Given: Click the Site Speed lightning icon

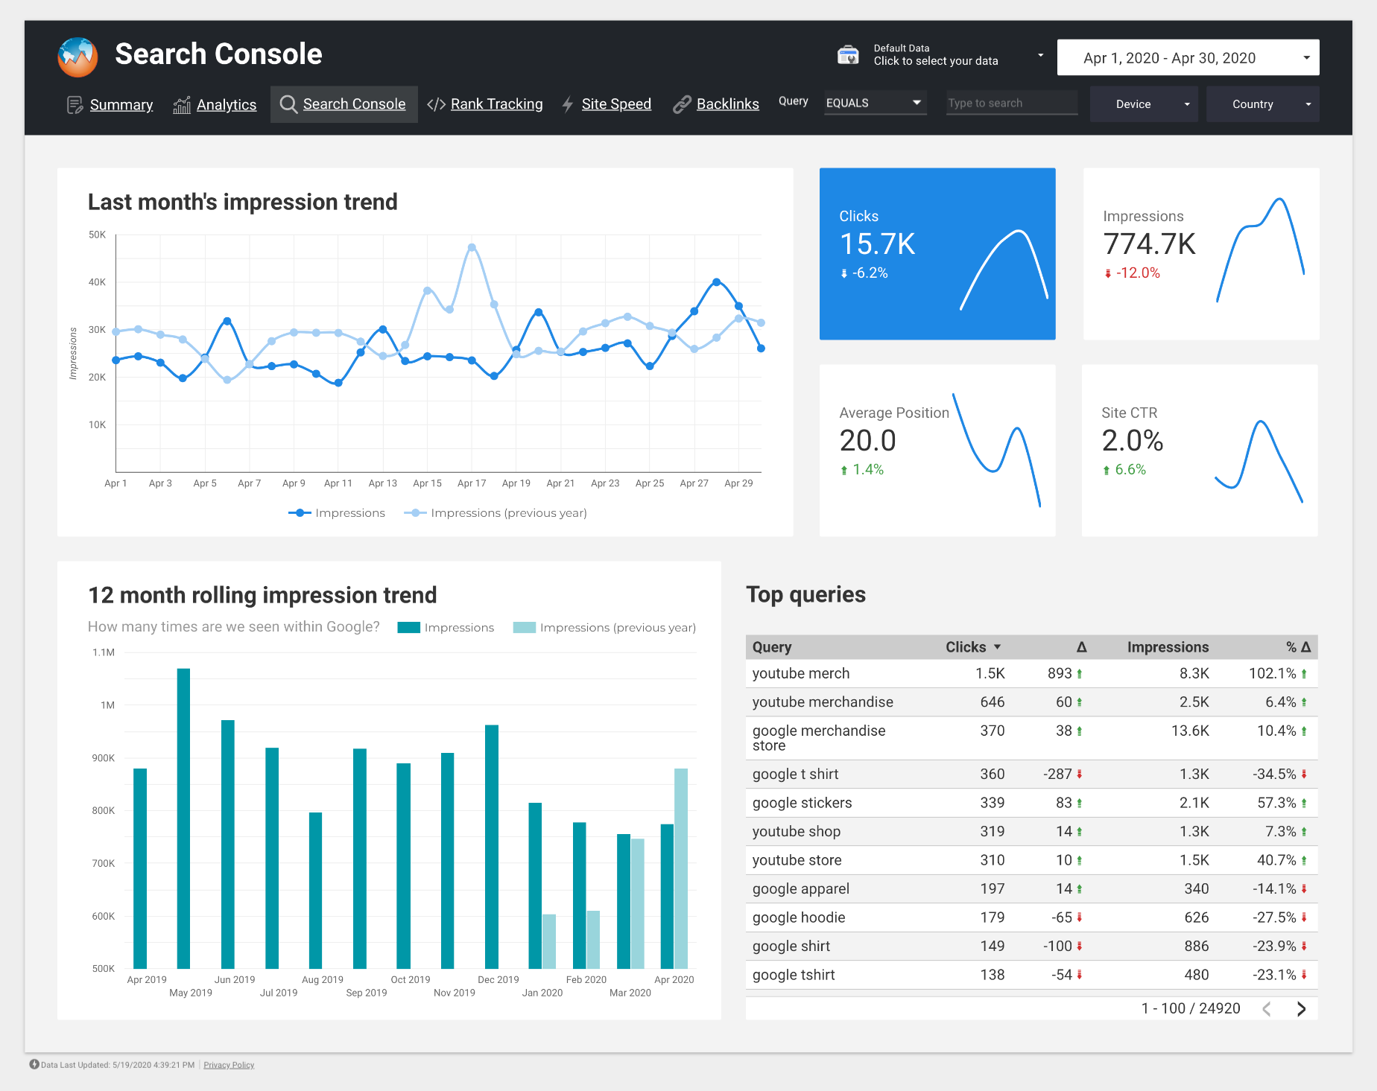Looking at the screenshot, I should point(568,104).
